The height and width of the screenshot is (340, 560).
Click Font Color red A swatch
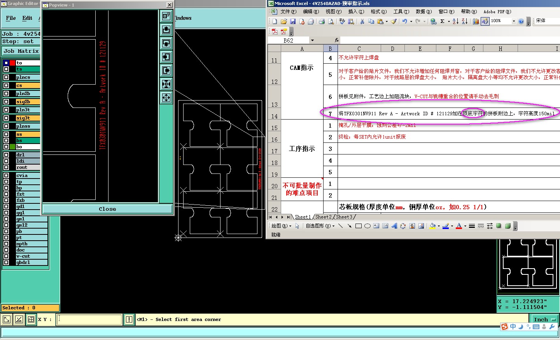pos(459,226)
